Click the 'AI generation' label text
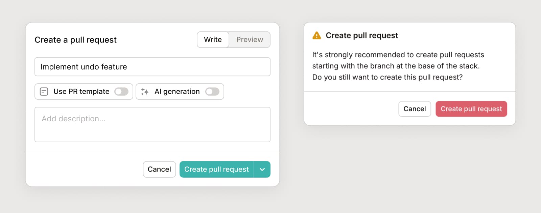This screenshot has height=213, width=541. pos(177,92)
